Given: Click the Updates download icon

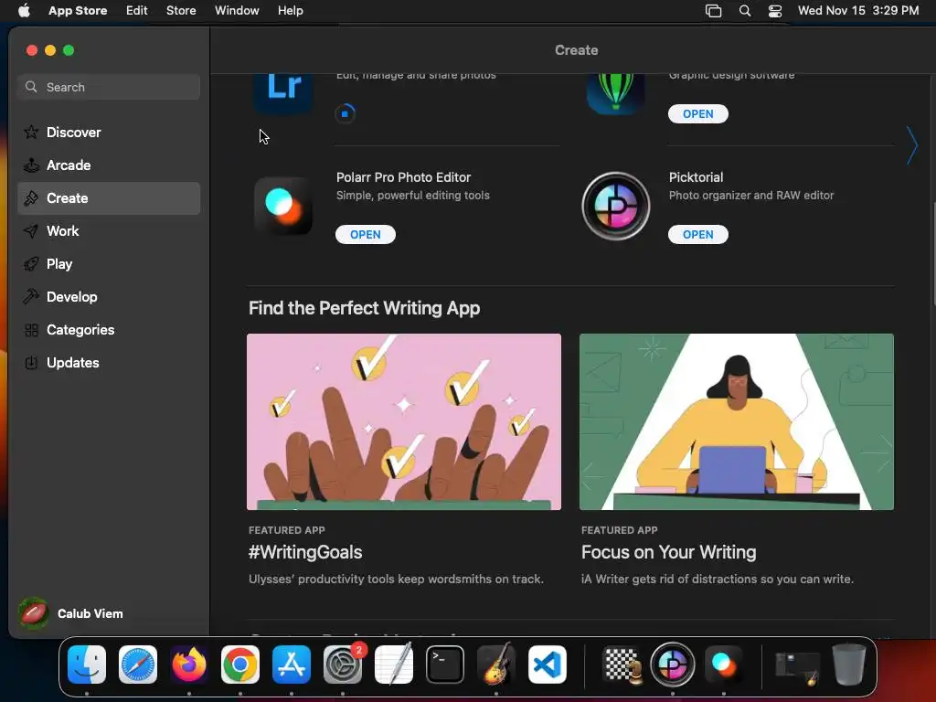Looking at the screenshot, I should tap(31, 362).
